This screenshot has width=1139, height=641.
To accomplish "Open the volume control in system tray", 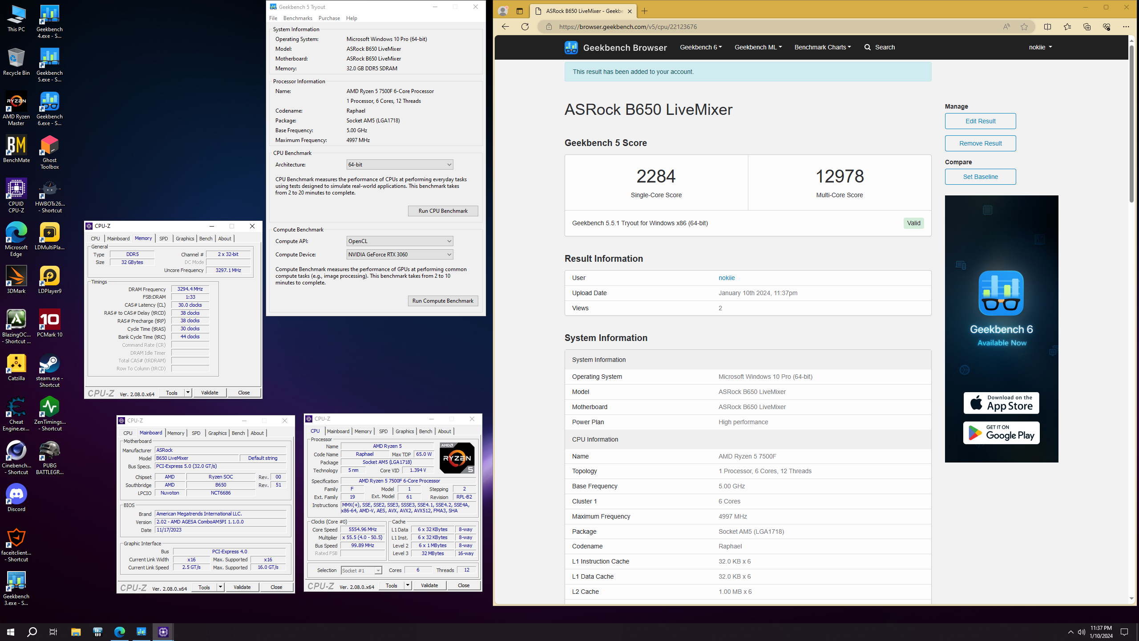I will pyautogui.click(x=1082, y=632).
